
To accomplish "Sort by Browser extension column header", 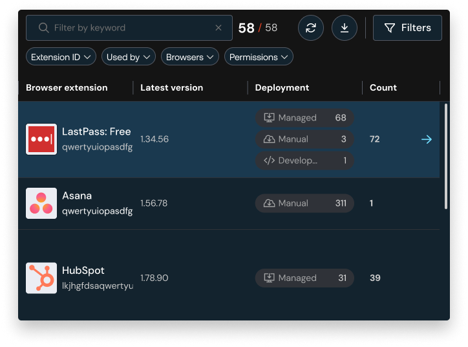I will [67, 87].
